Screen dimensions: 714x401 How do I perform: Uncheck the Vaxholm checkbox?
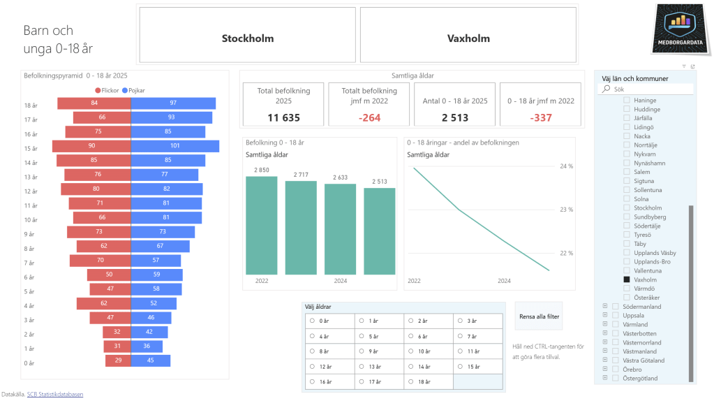coord(626,279)
